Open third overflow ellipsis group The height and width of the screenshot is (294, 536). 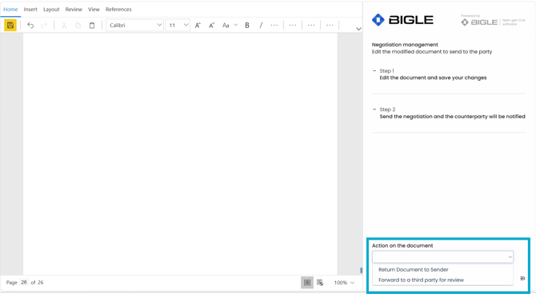pos(311,26)
